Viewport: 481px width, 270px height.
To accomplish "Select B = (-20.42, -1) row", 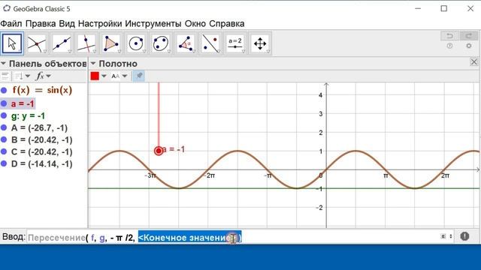I will point(42,139).
